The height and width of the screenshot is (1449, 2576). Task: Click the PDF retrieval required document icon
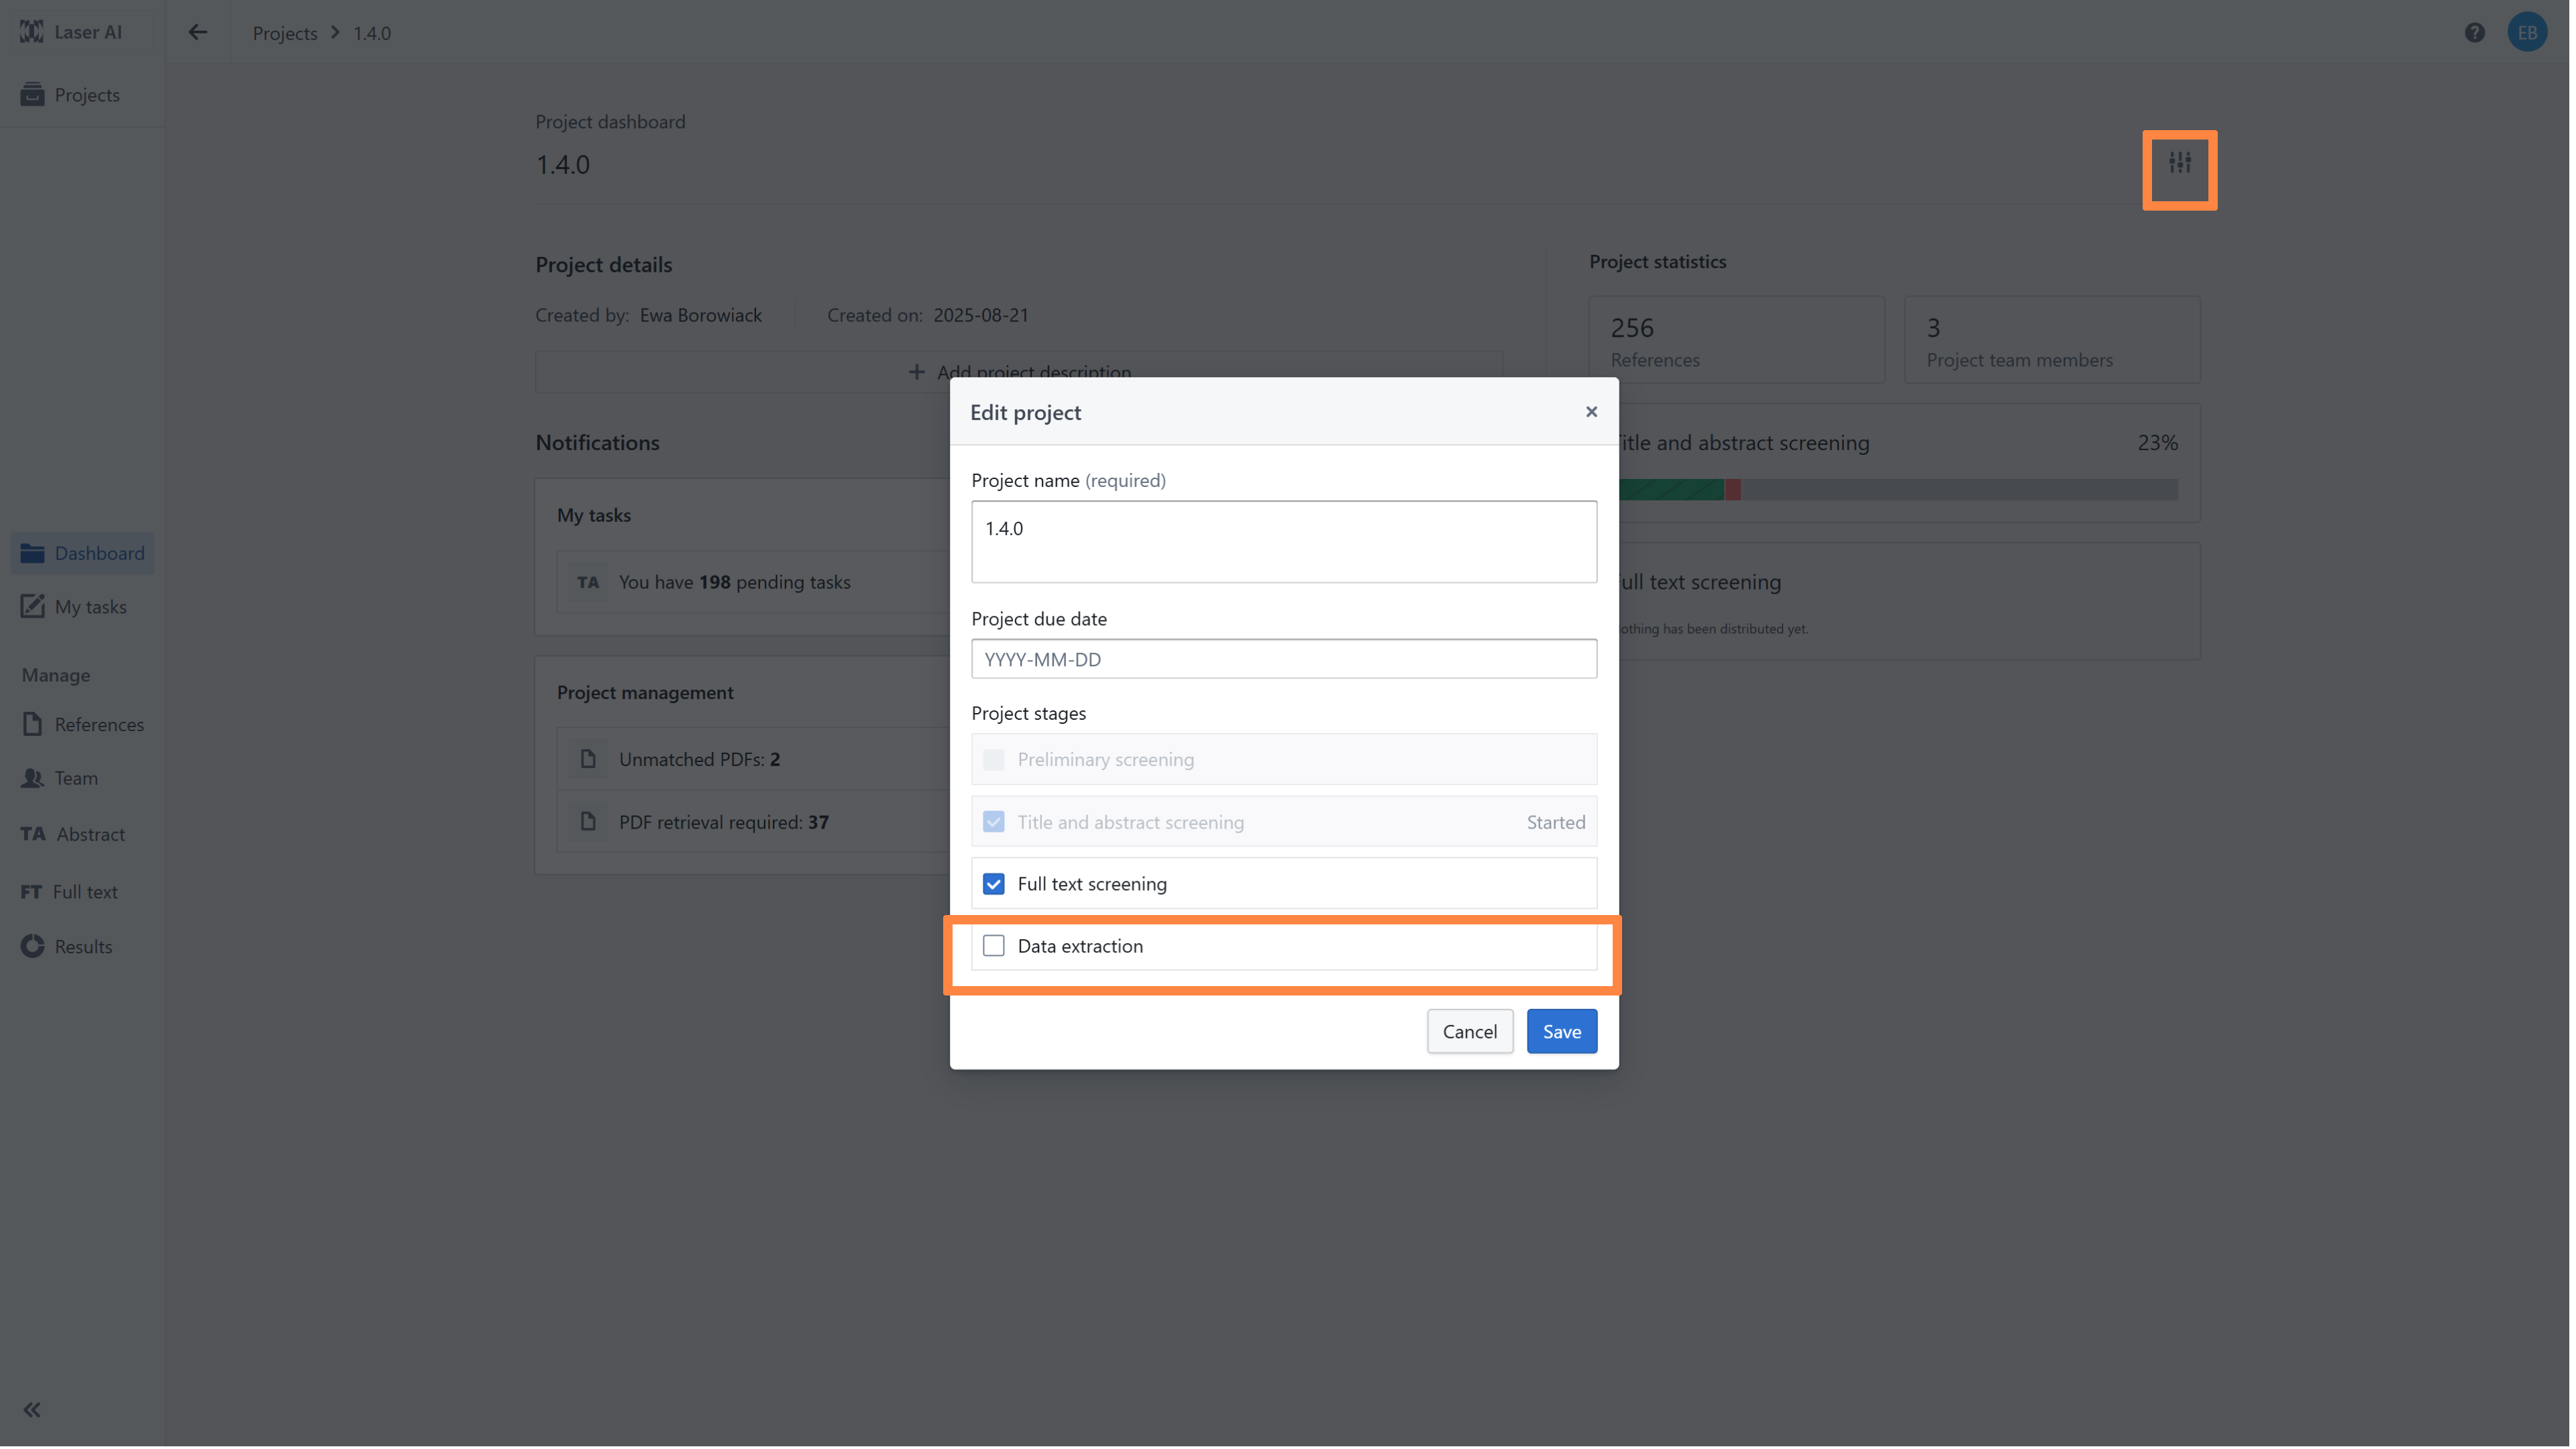(x=589, y=823)
